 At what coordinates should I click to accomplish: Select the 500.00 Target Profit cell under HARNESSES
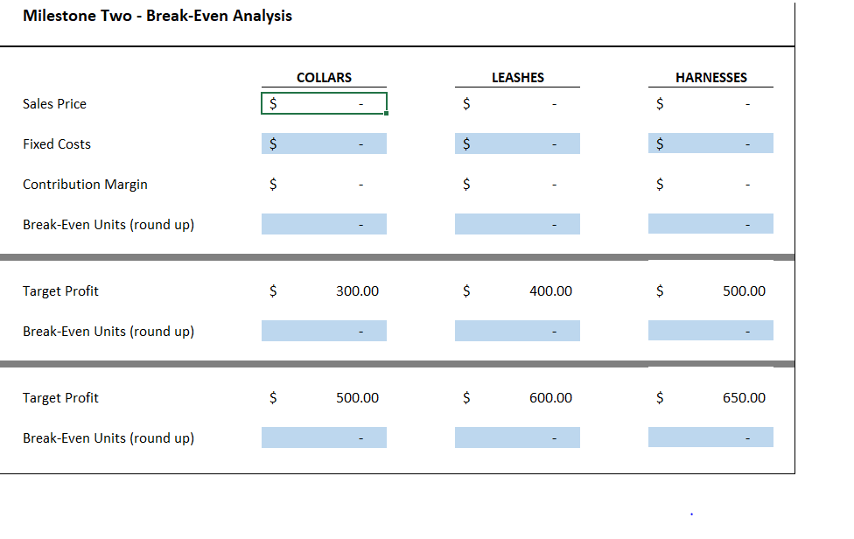(710, 290)
